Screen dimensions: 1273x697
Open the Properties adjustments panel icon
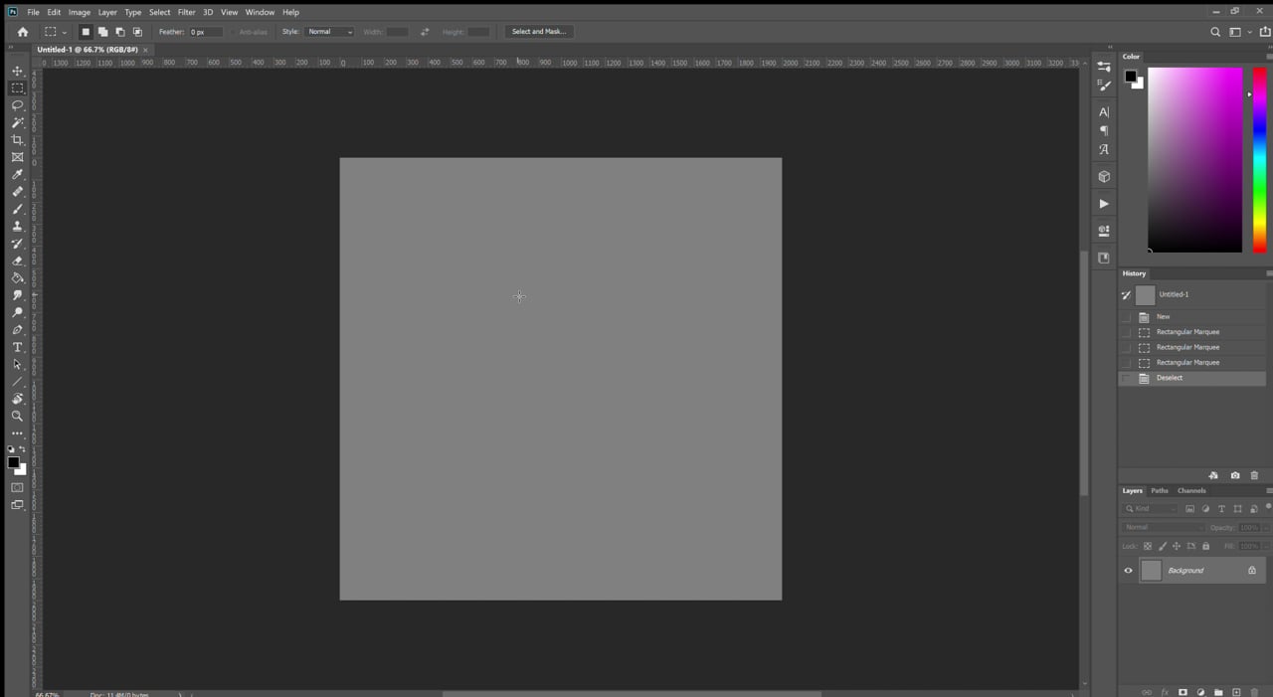[x=1104, y=66]
